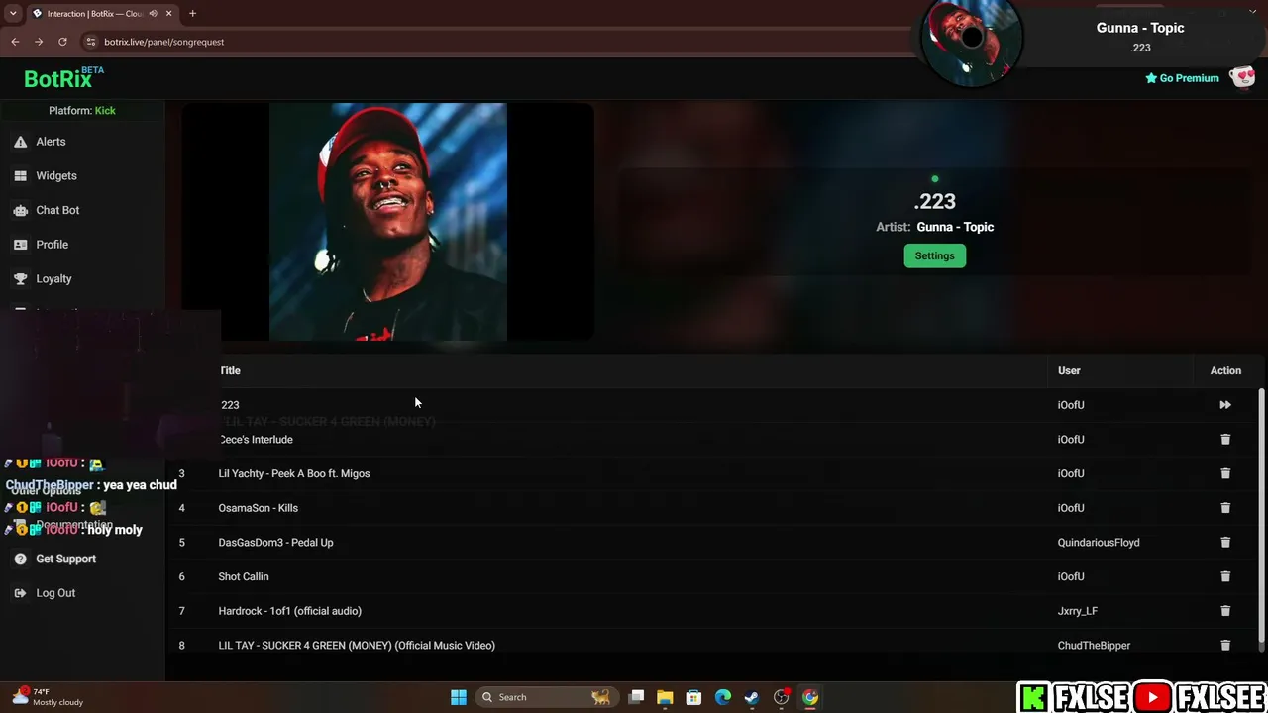Reload the BotRix page
The width and height of the screenshot is (1268, 713).
[x=62, y=42]
